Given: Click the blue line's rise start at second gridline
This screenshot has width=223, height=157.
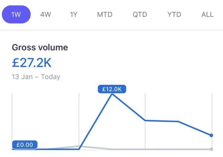Looking at the screenshot, I should click(79, 149).
